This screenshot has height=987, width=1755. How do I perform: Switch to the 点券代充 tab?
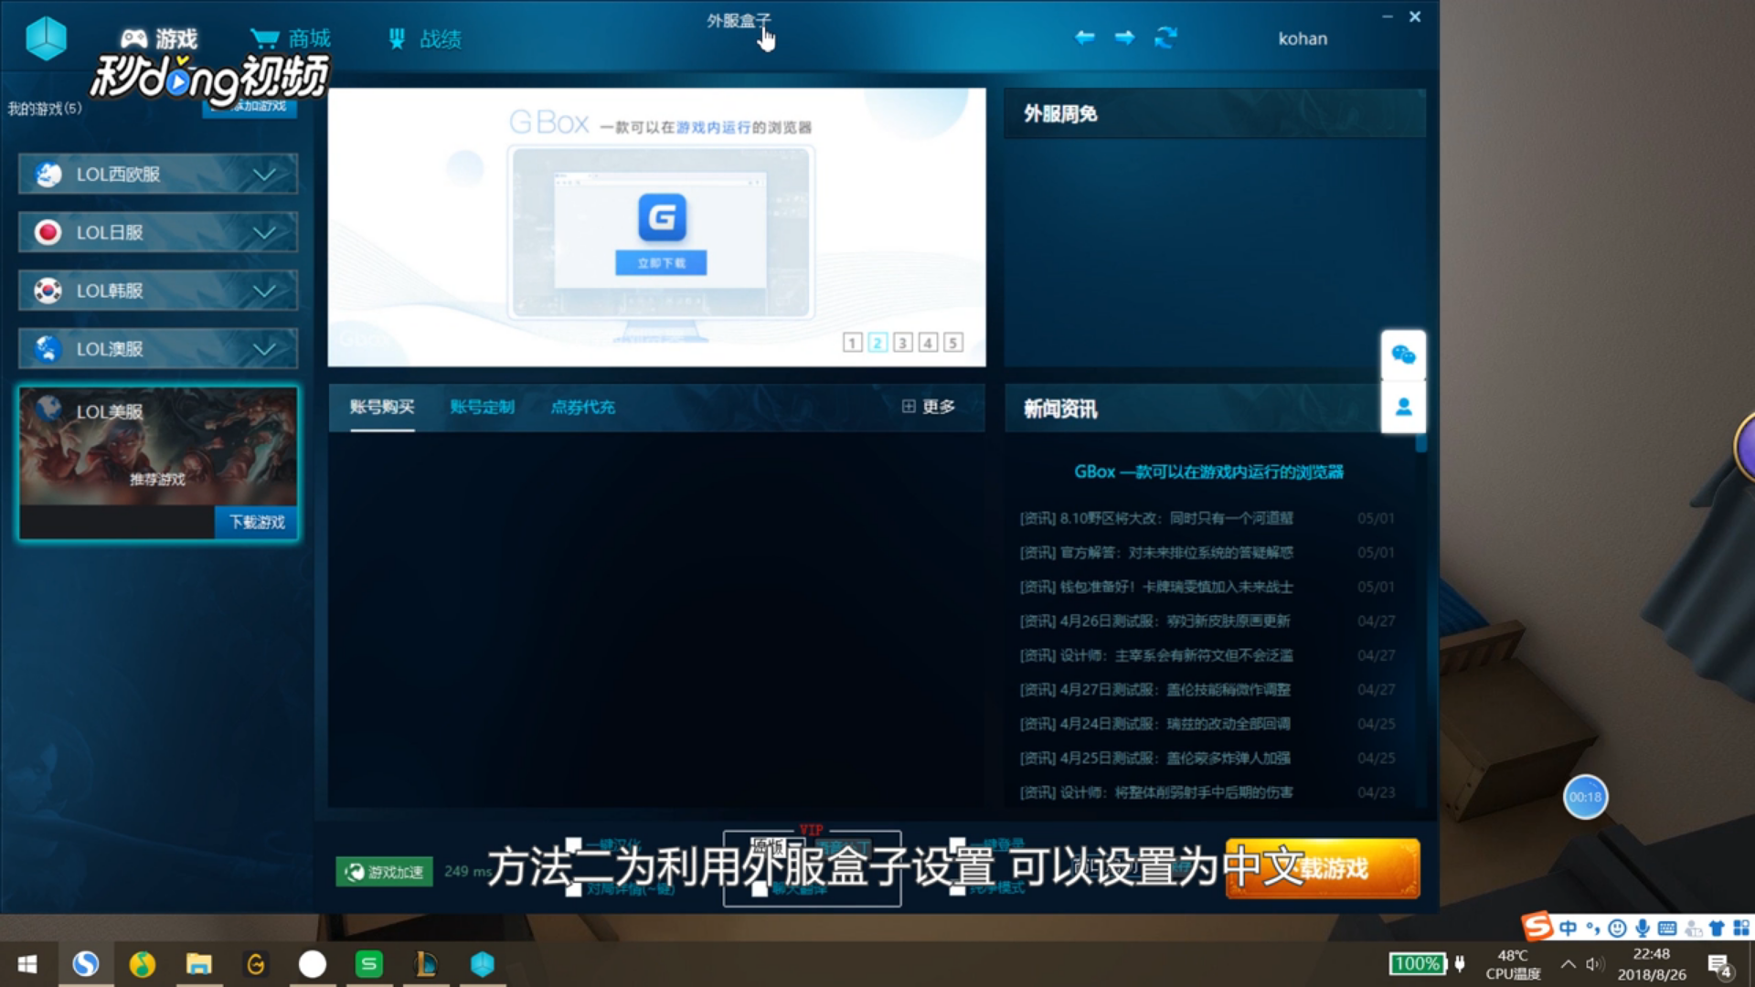tap(582, 408)
